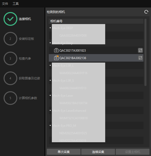This screenshot has width=151, height=156.
Task: Select camera QAC30217A3001823
Action: pyautogui.click(x=96, y=50)
